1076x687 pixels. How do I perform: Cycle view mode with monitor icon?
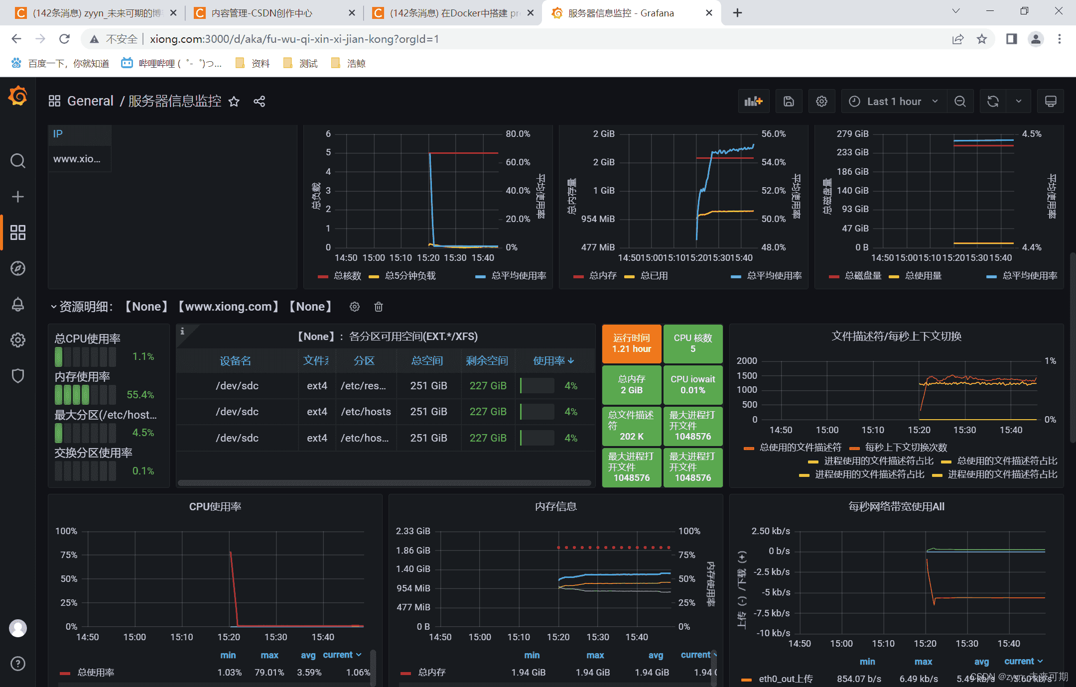tap(1051, 102)
